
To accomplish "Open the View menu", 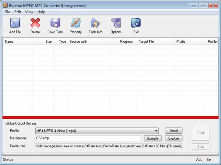I will coord(29,12).
